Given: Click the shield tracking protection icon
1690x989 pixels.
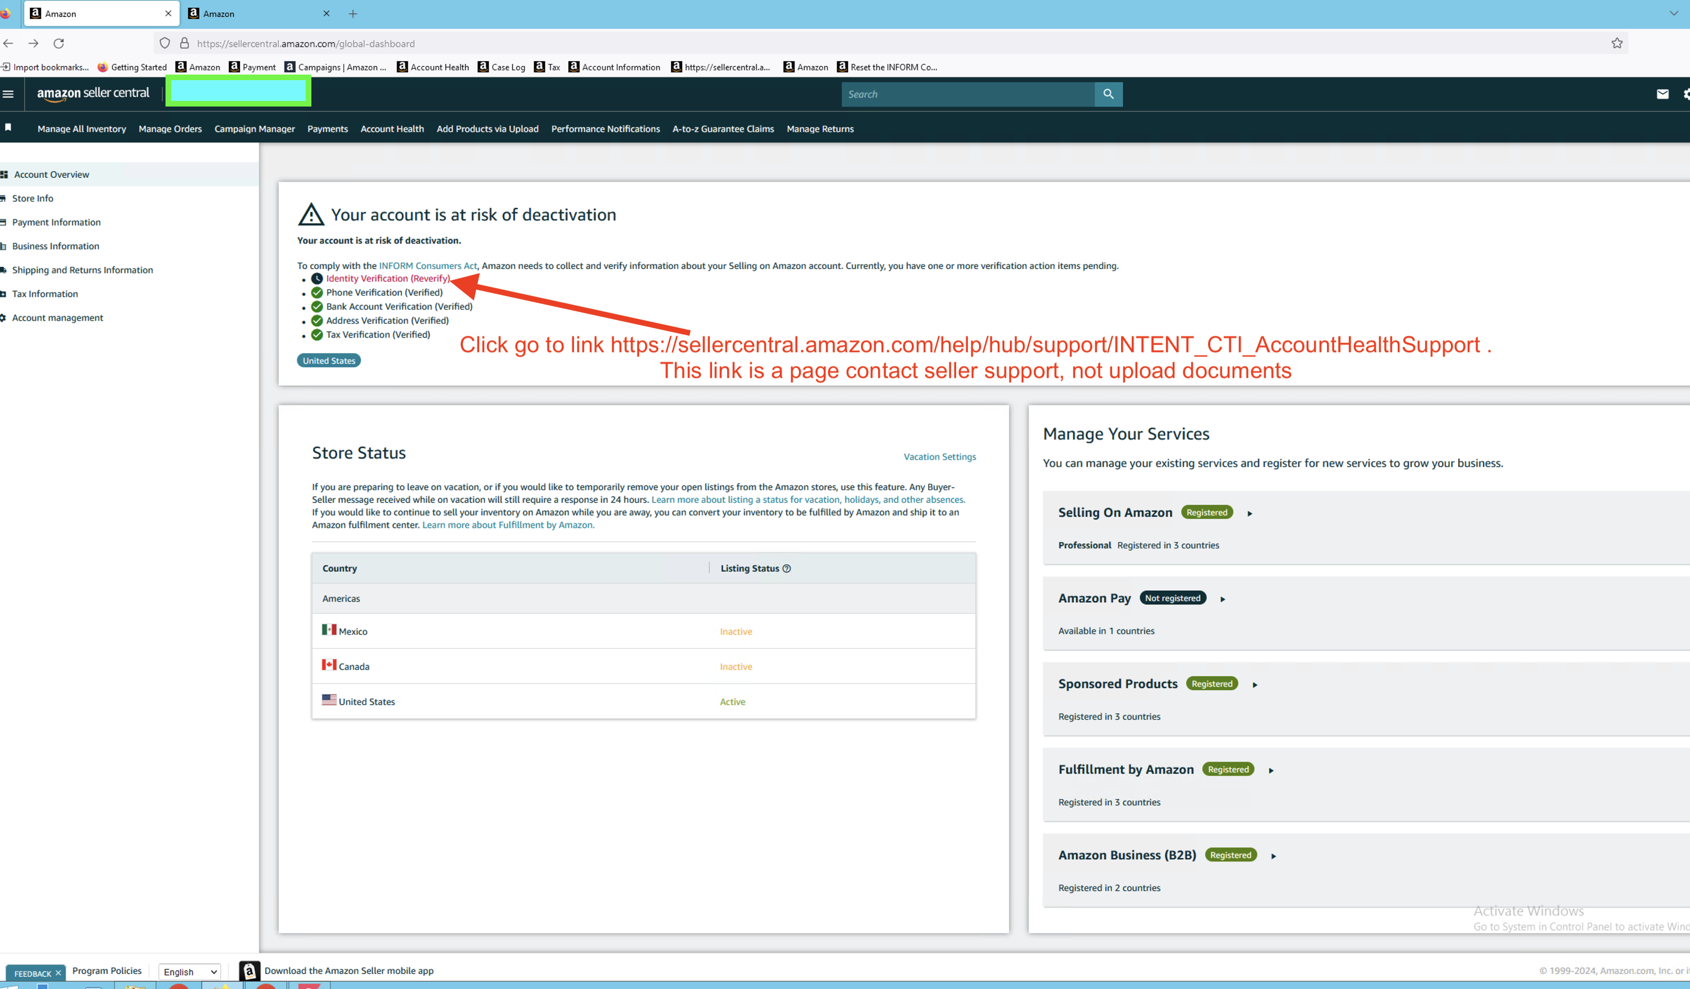Looking at the screenshot, I should tap(165, 44).
